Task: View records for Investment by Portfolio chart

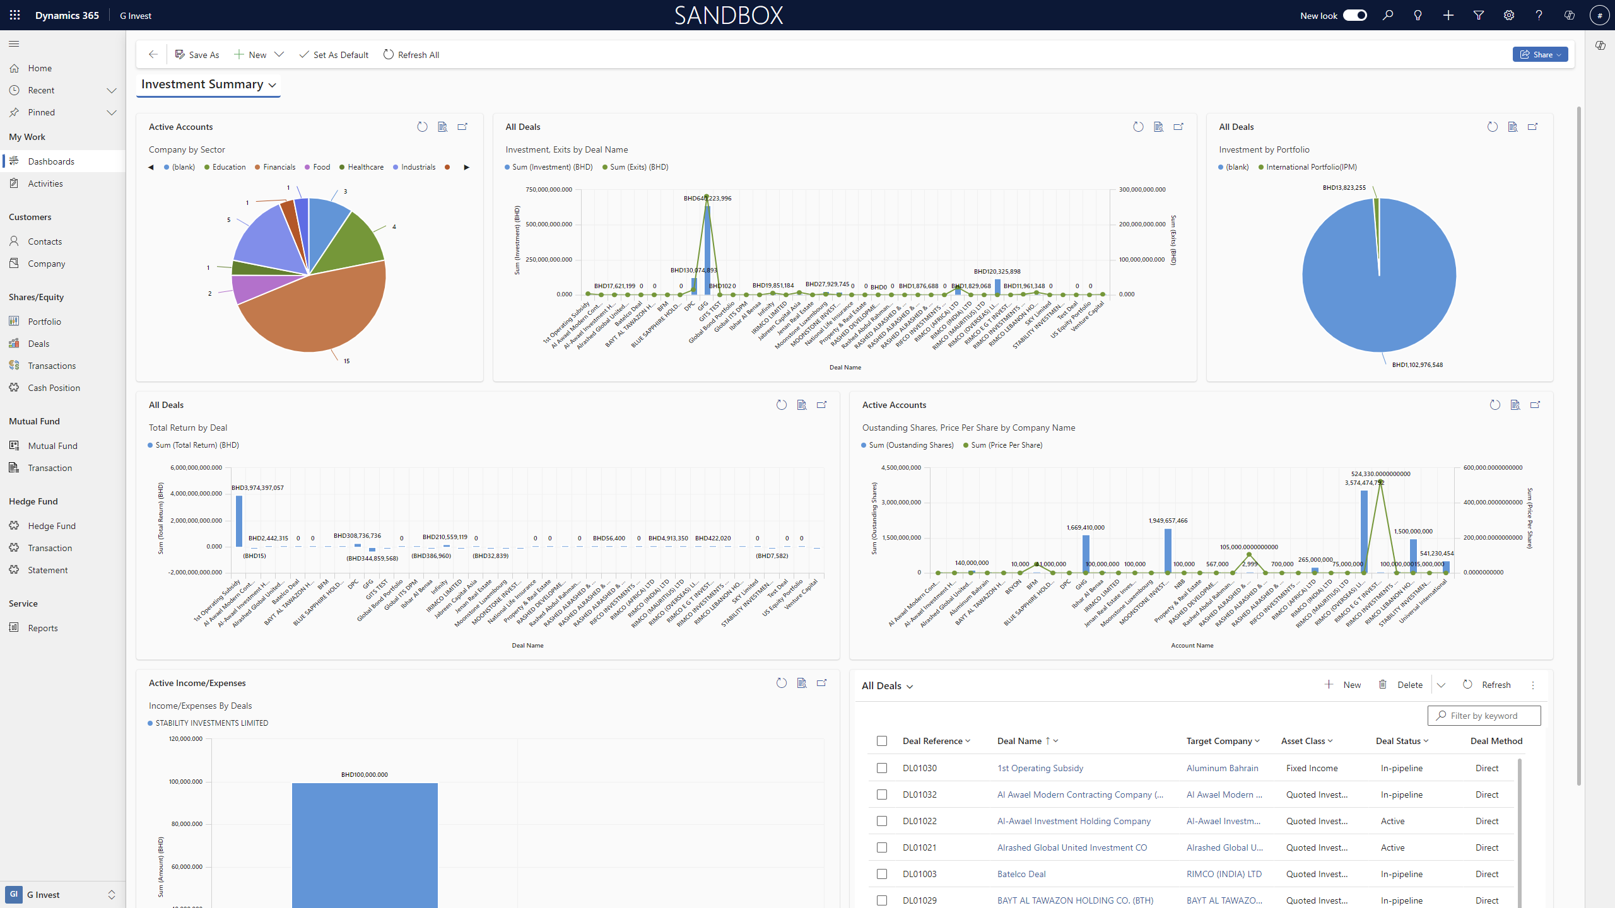Action: pos(1512,127)
